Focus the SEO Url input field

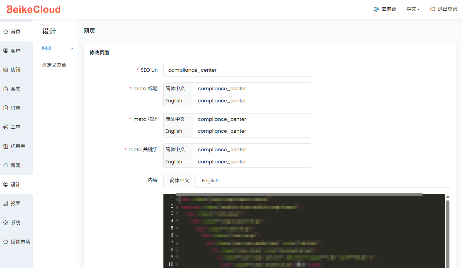tap(237, 70)
